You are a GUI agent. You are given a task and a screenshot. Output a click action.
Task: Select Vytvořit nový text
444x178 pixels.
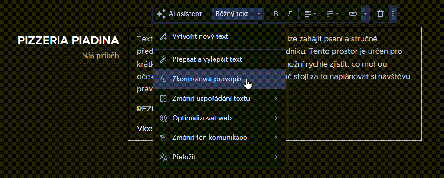pyautogui.click(x=200, y=36)
